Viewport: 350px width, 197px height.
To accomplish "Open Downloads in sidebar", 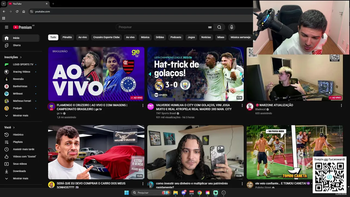I will pos(21,171).
